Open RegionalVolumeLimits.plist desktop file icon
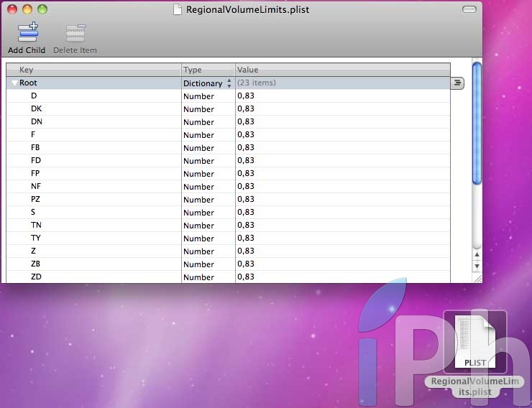Viewport: 532px width, 408px height. coord(474,341)
